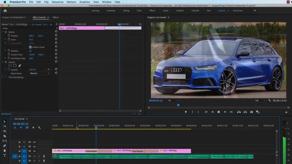Stop playback in Program monitor

[x=219, y=112]
